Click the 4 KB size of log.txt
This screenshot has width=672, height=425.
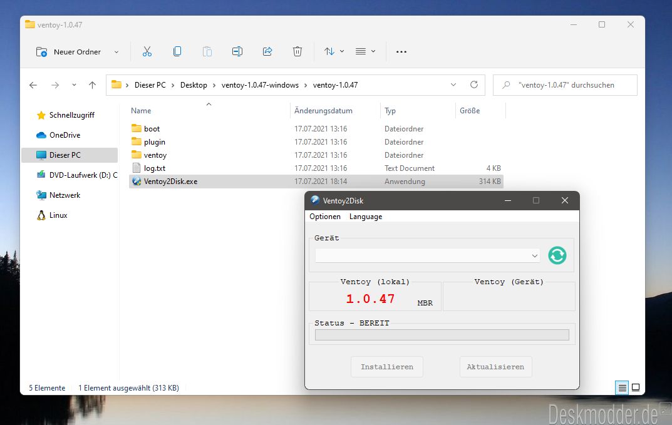click(x=494, y=168)
